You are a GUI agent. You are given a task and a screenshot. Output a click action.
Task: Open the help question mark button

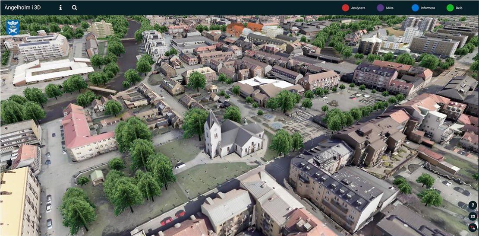point(472,206)
